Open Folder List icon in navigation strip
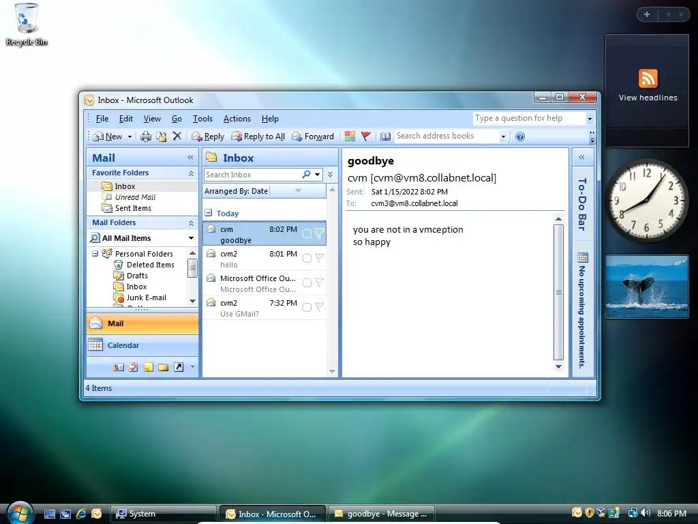 tap(164, 367)
